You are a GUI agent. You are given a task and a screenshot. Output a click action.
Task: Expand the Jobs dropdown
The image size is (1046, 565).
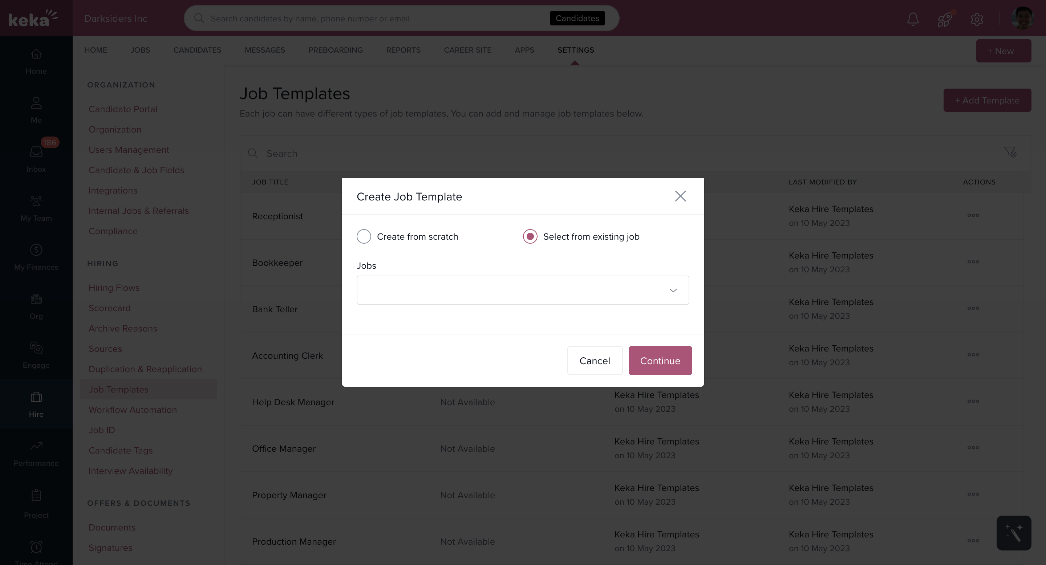coord(523,290)
